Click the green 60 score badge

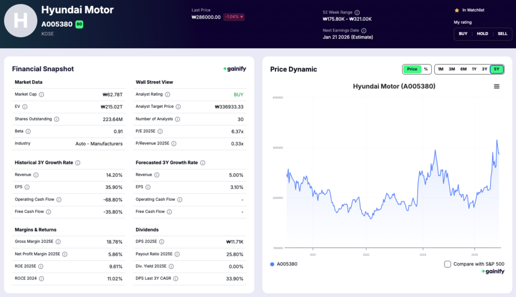79,24
